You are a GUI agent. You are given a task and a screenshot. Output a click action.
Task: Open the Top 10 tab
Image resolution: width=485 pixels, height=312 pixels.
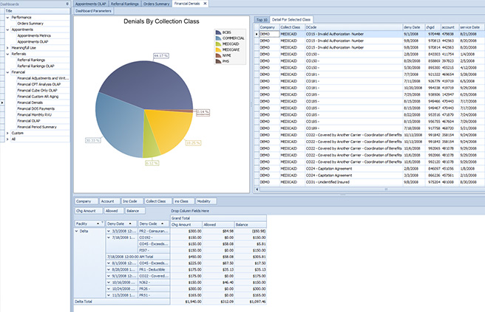tap(261, 19)
